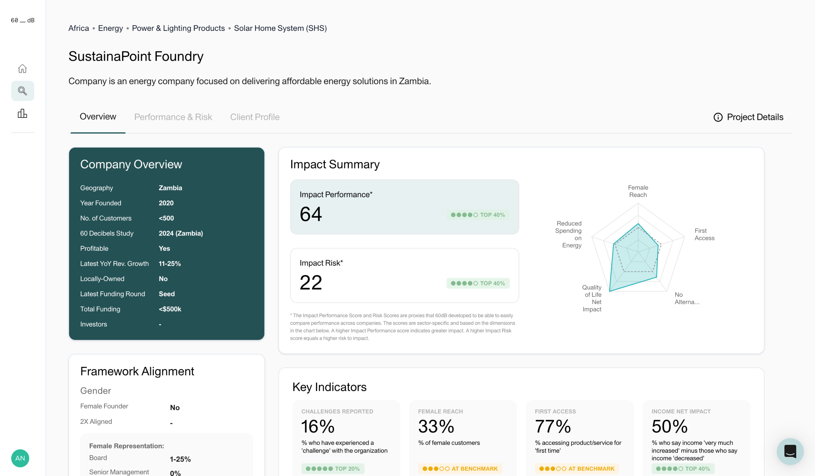Click the SustainaPoint Foundry title
The height and width of the screenshot is (476, 815).
[136, 56]
